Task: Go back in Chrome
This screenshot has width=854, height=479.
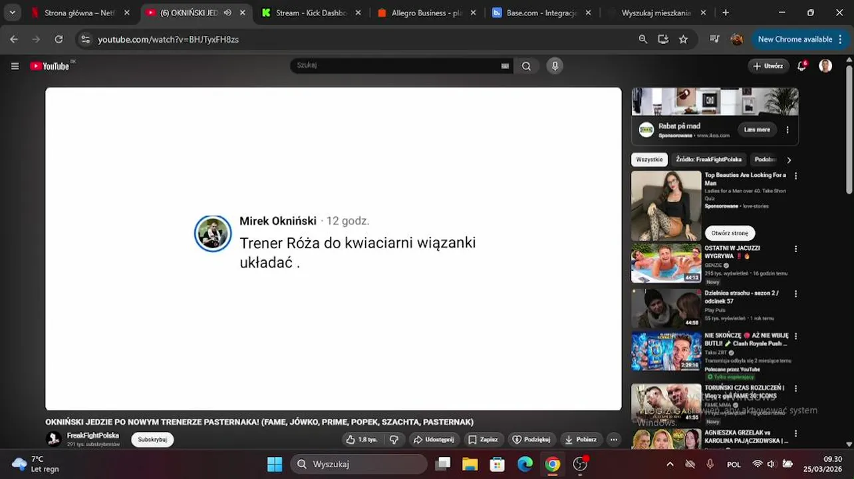Action: [14, 39]
